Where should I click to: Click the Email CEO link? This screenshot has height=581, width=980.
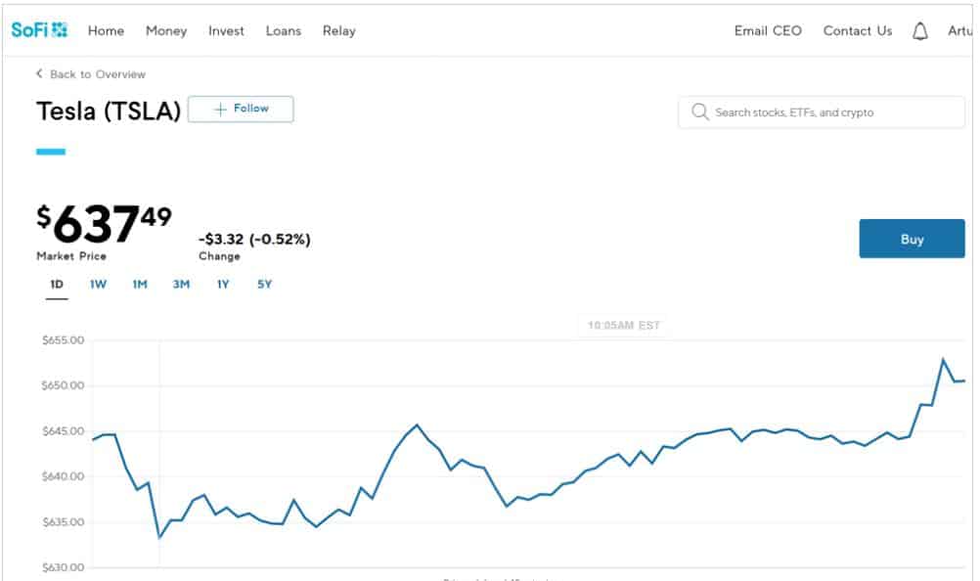pyautogui.click(x=768, y=30)
